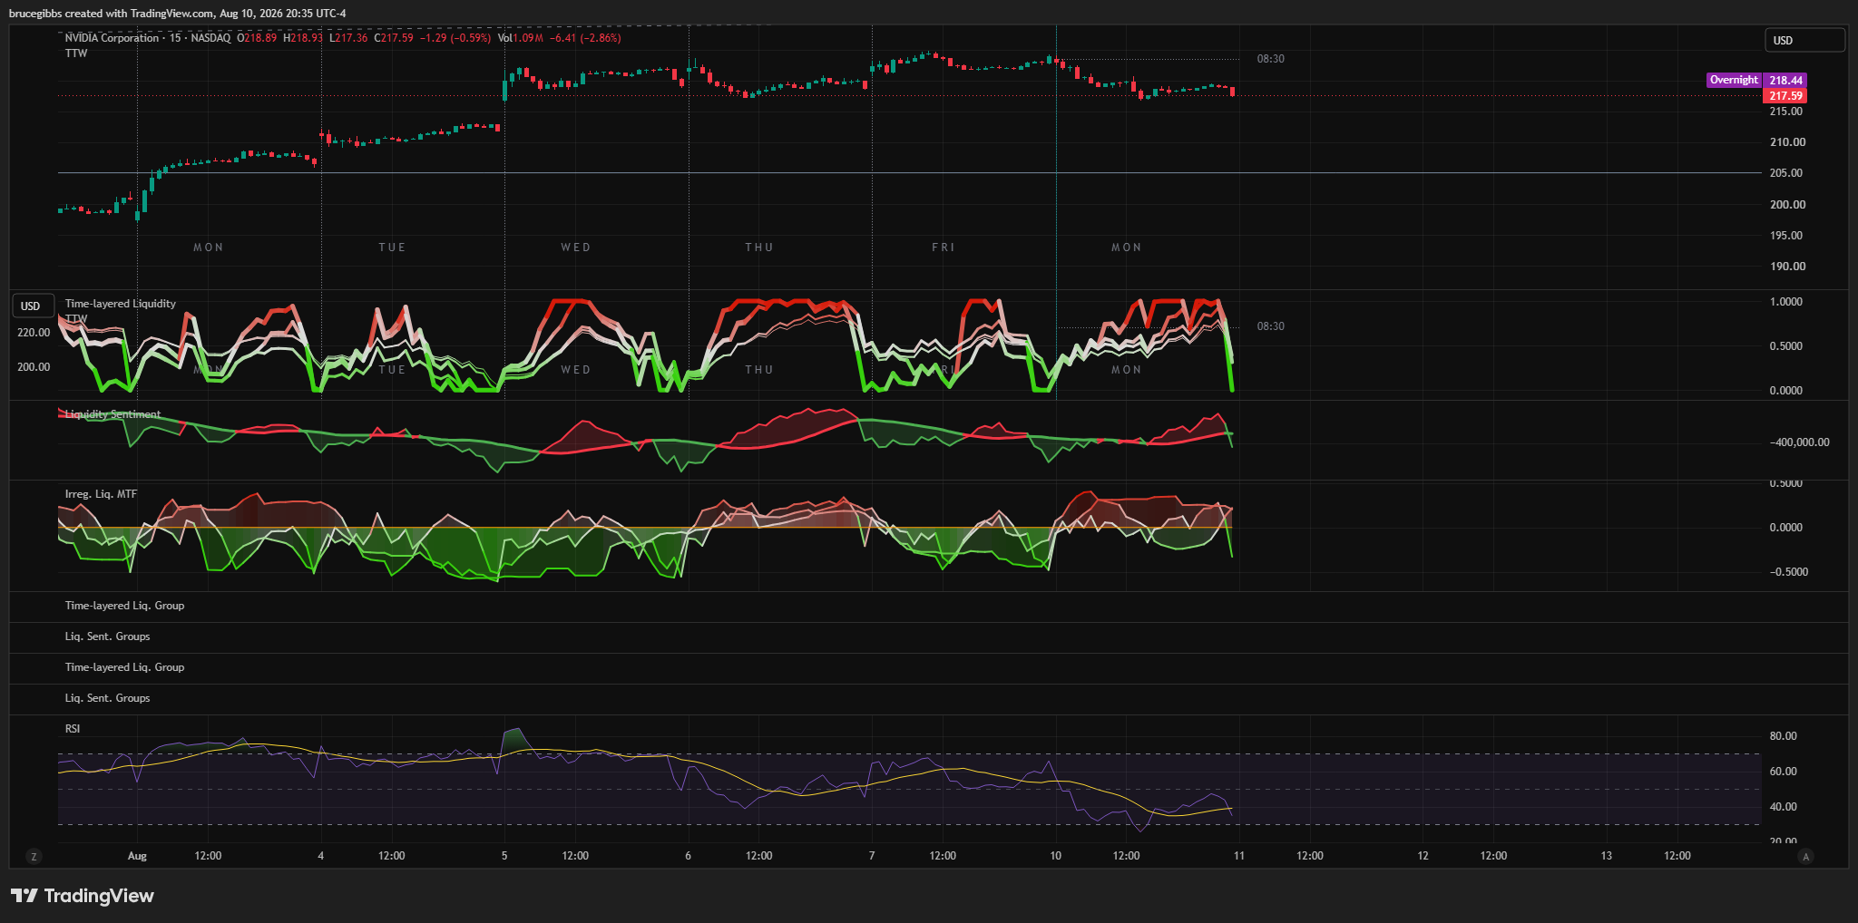Click the 40.00 RSI scale label

pos(1783,807)
